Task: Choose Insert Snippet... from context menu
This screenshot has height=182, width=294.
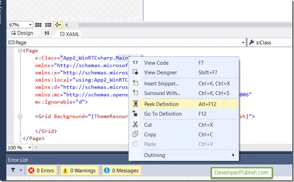Action: [184, 83]
